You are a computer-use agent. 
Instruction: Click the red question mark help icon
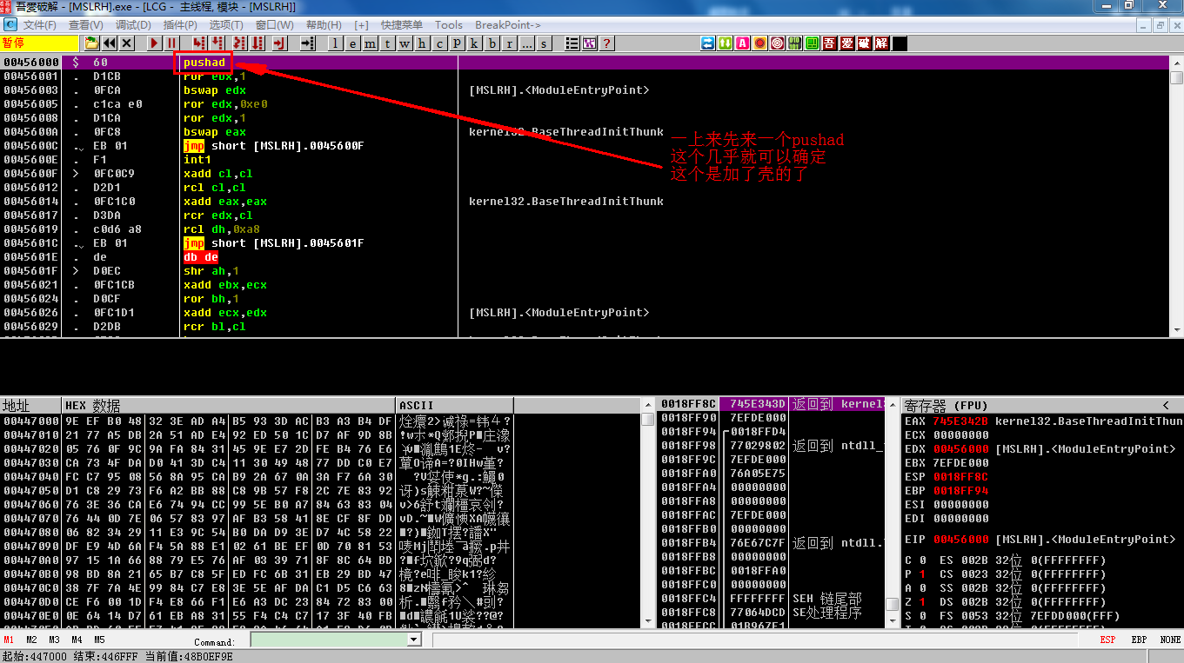click(606, 43)
